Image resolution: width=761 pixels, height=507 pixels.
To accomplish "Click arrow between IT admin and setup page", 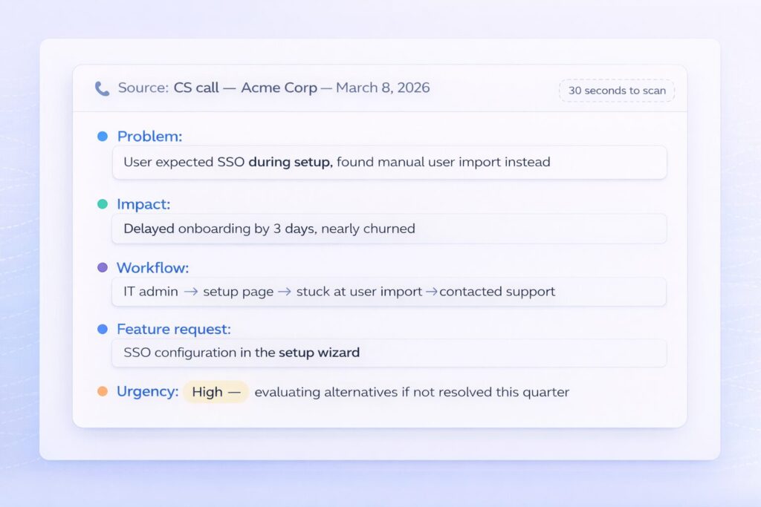I will tap(190, 292).
